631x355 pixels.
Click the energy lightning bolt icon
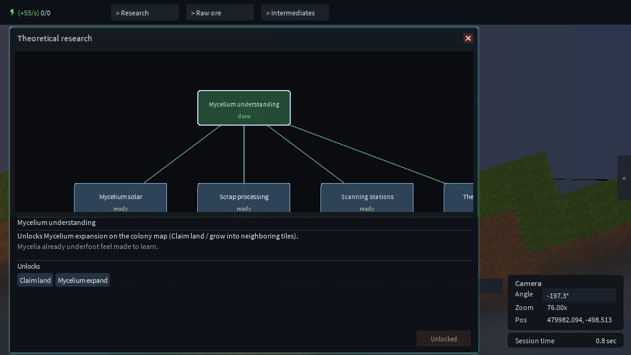click(x=12, y=12)
